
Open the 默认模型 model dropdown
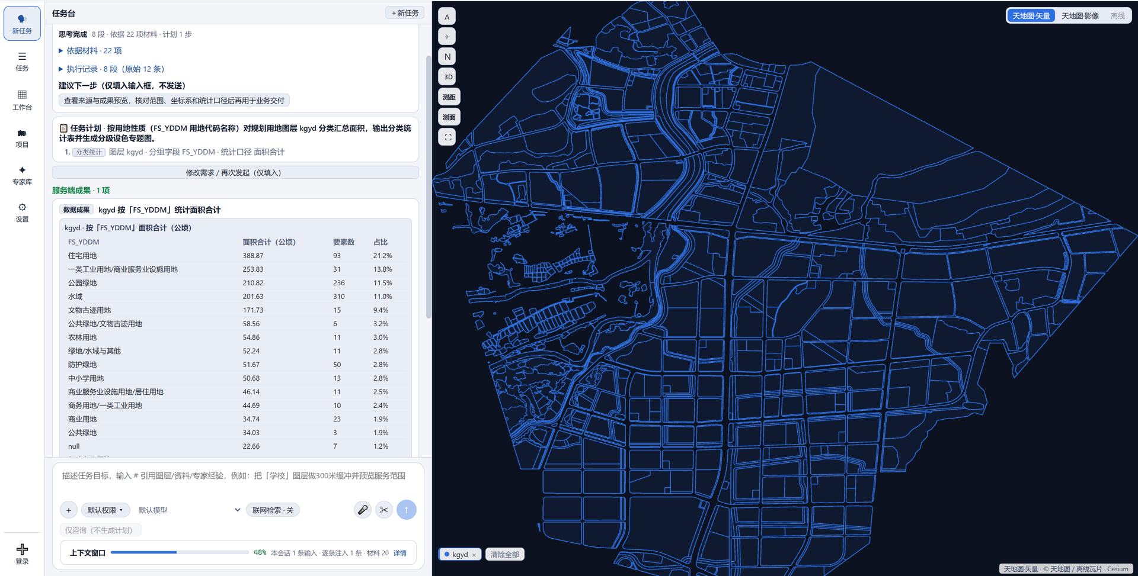tap(188, 510)
